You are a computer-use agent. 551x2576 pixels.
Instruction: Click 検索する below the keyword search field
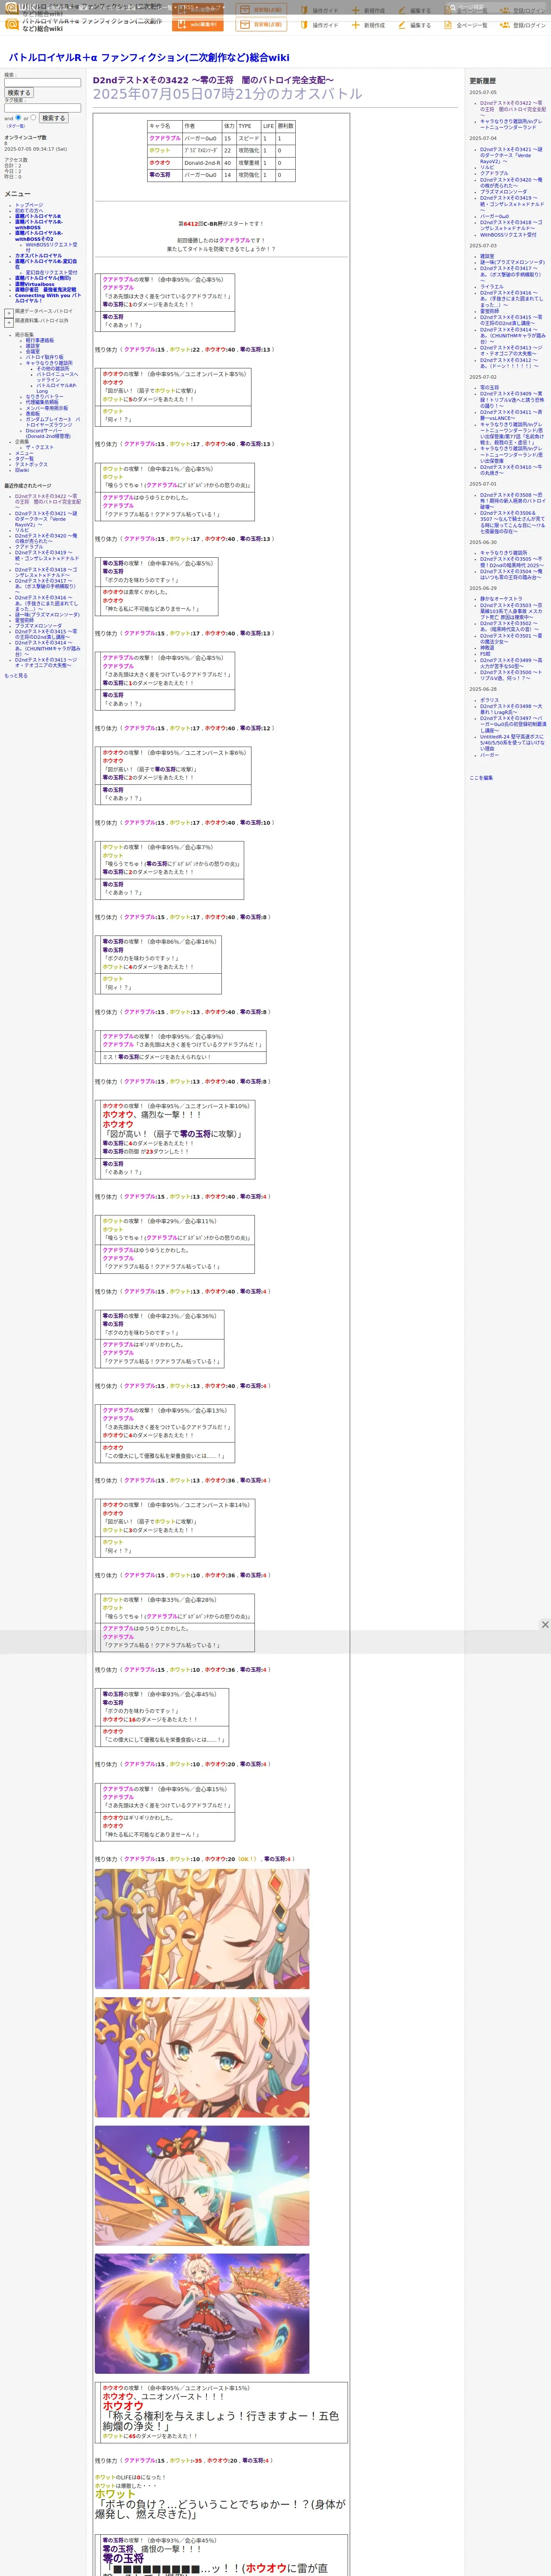[19, 93]
